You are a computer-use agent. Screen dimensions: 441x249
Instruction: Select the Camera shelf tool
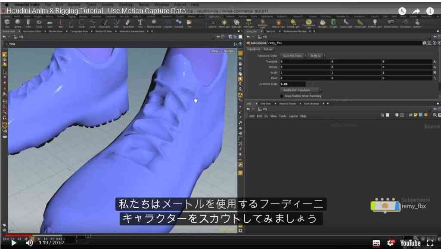point(212,23)
